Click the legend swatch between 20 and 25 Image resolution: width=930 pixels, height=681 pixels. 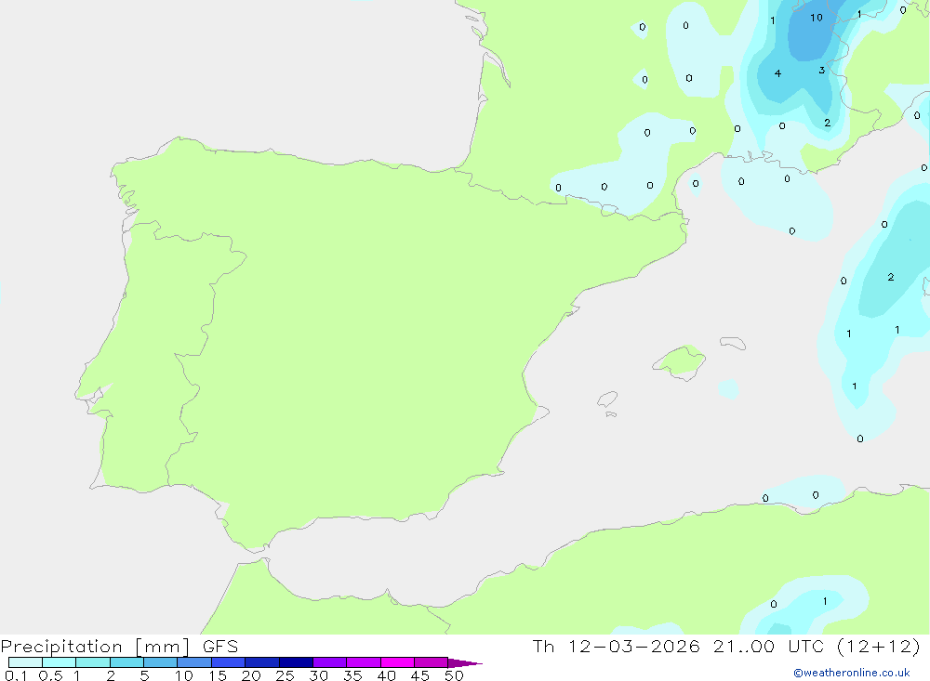tap(261, 662)
